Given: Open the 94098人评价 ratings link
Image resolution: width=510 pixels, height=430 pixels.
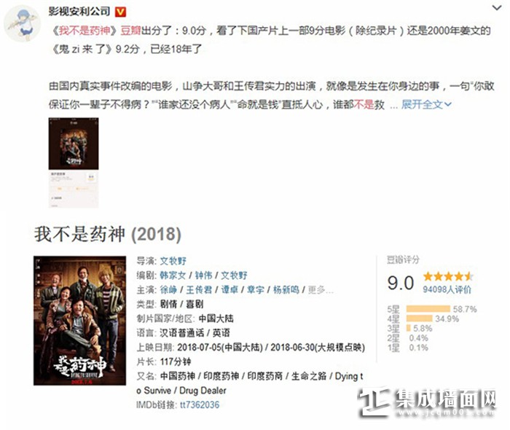Looking at the screenshot, I should coord(447,289).
